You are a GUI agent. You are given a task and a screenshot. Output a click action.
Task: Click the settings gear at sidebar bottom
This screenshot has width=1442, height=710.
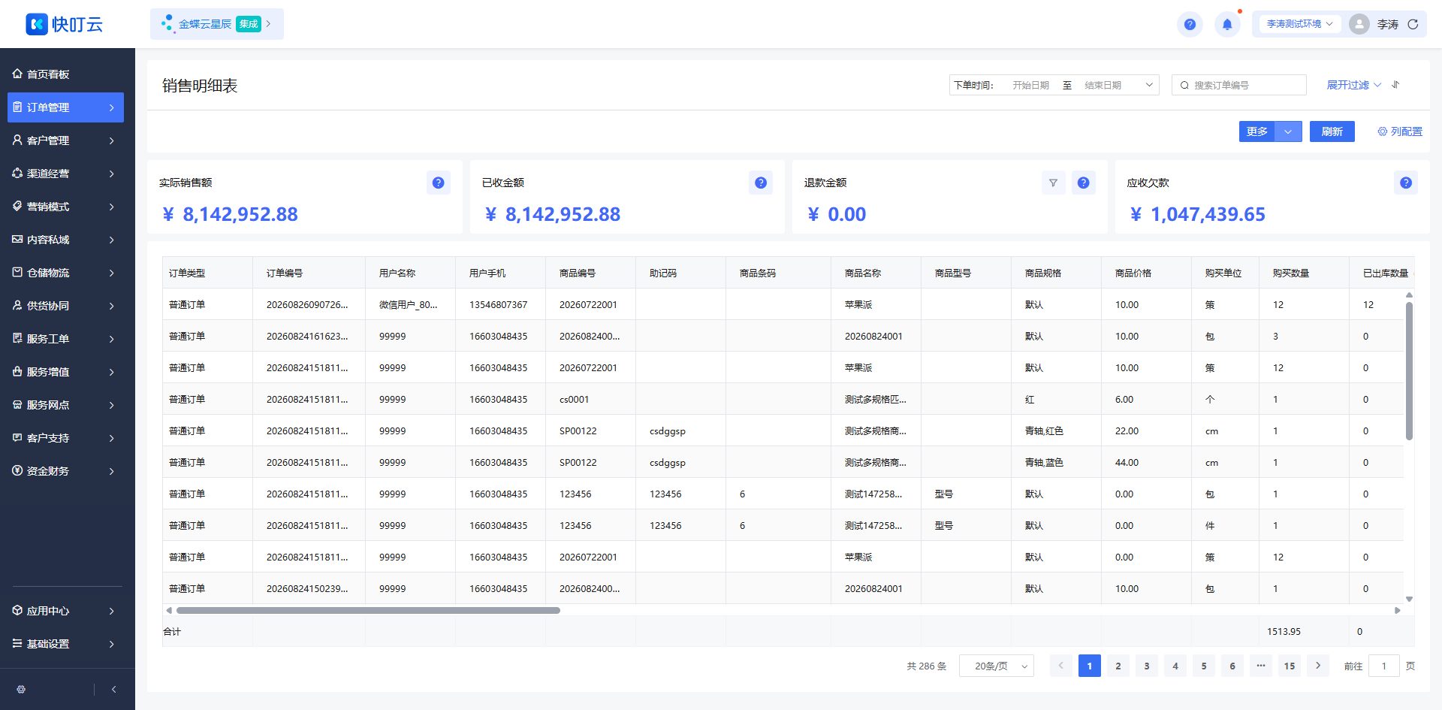pos(21,689)
